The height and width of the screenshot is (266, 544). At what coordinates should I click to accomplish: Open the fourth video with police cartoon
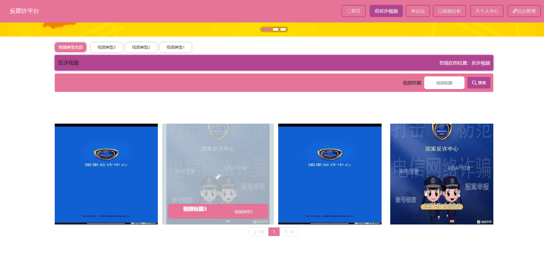tap(442, 174)
